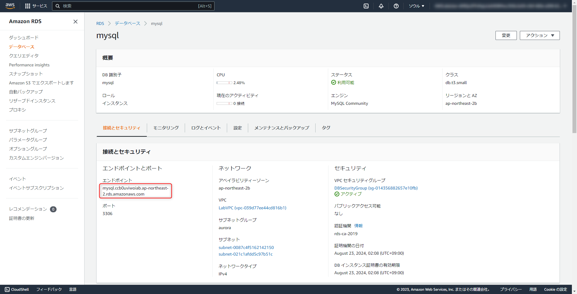Open the アクション dropdown menu
This screenshot has width=577, height=294.
tap(539, 35)
